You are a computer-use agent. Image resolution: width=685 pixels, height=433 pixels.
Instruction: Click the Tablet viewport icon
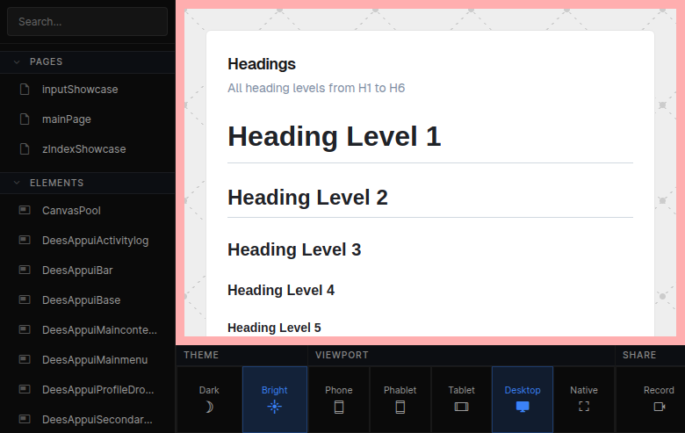point(461,407)
